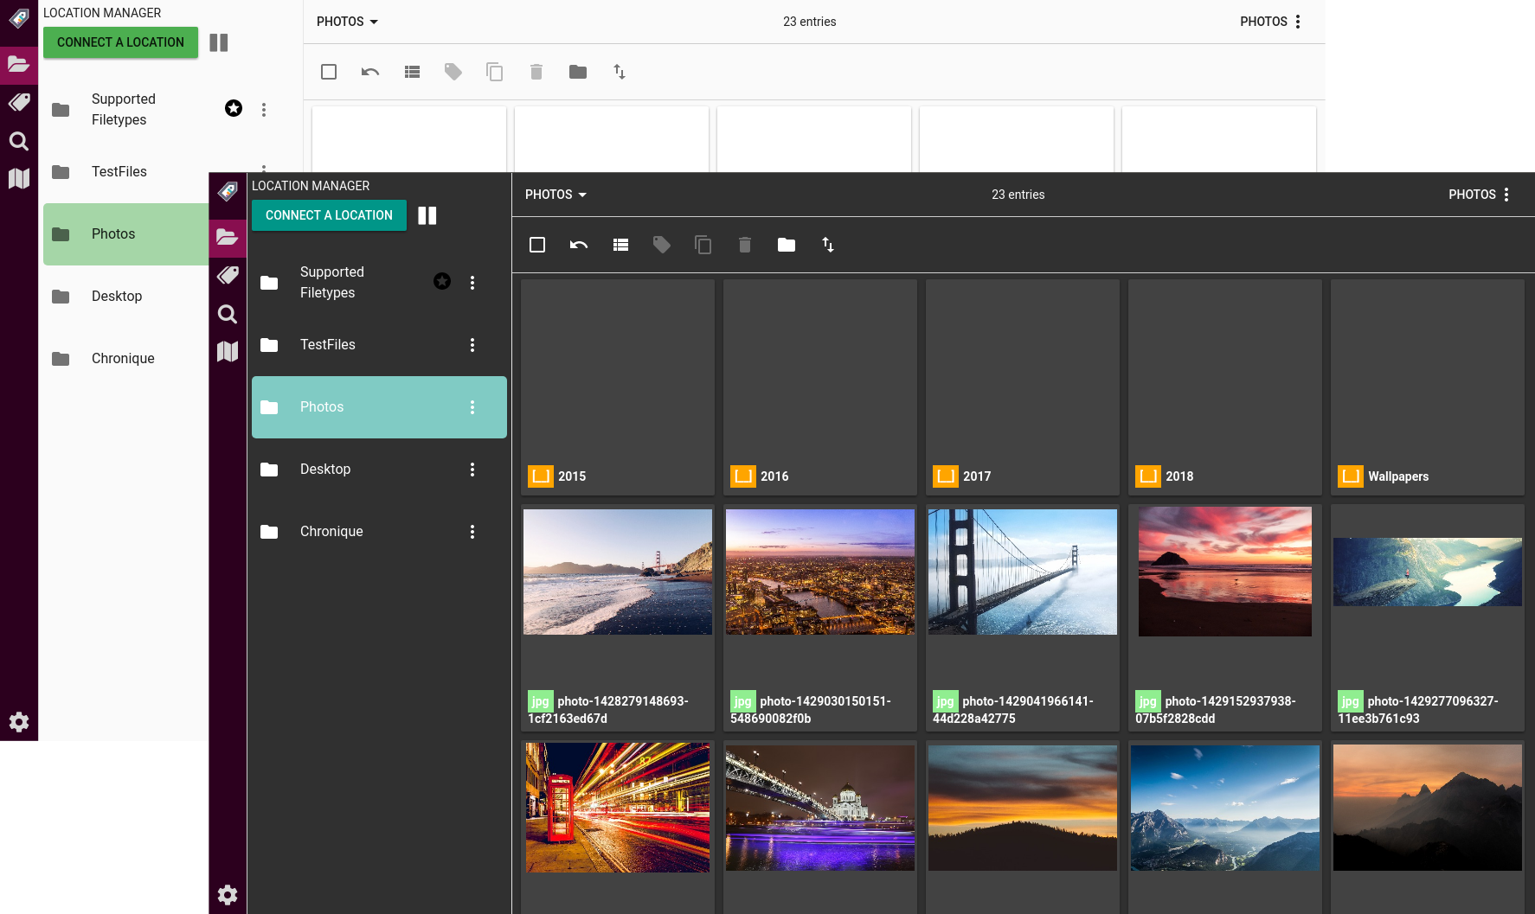Toggle select all entries checkbox
The image size is (1535, 914).
pyautogui.click(x=536, y=245)
